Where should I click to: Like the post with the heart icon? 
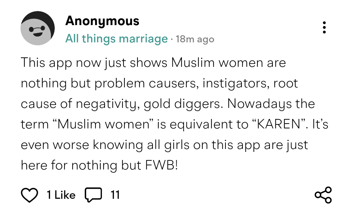29,195
